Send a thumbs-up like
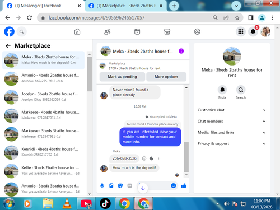 (184, 185)
